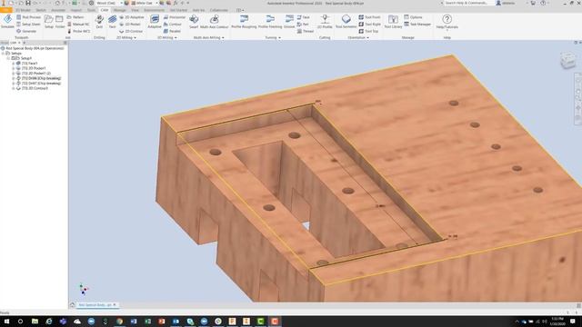The image size is (582, 327).
Task: Switch view to Tool Front
Action: [x=369, y=17]
